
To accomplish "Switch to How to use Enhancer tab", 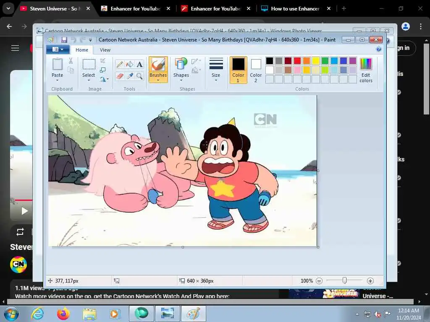I will click(x=295, y=8).
